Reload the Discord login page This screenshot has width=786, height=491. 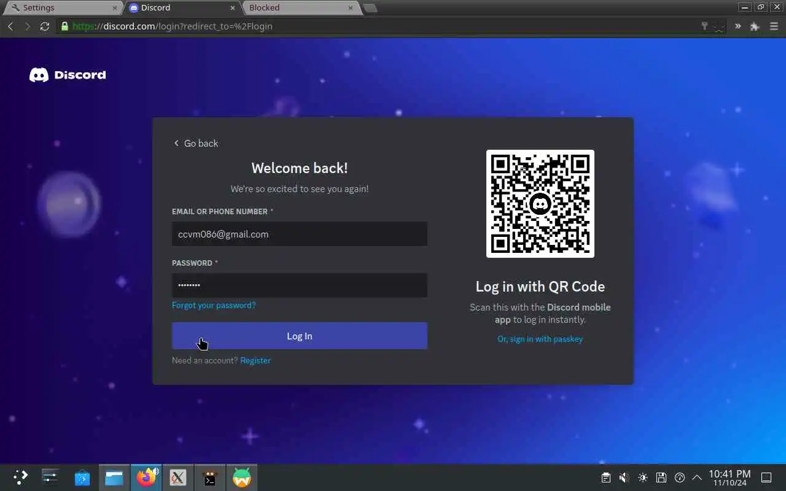44,26
